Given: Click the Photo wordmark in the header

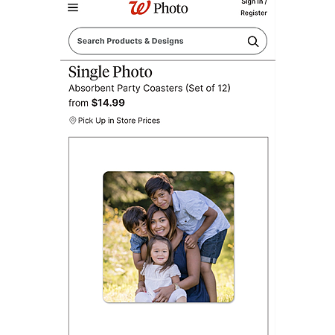Looking at the screenshot, I should click(170, 8).
